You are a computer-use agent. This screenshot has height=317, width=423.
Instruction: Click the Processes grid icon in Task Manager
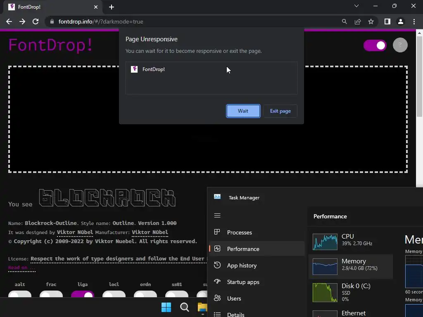click(217, 232)
